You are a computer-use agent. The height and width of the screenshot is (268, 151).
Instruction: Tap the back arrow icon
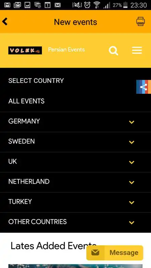[5, 22]
